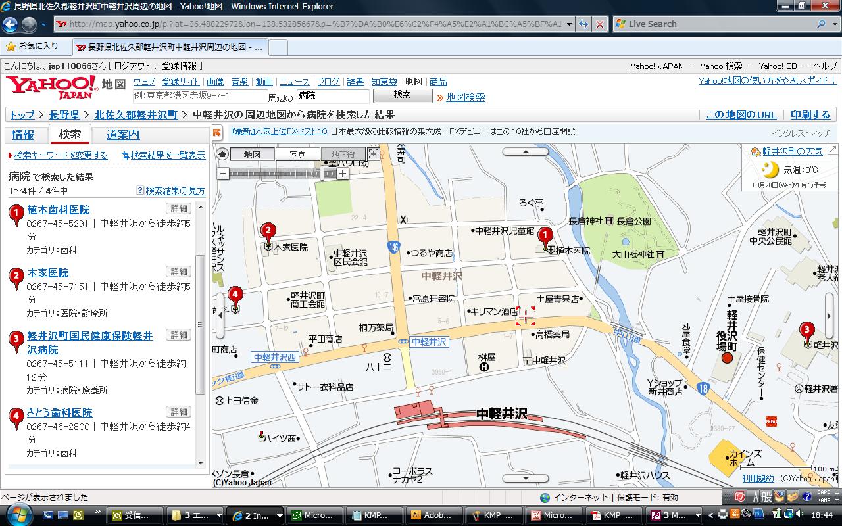Screen dimensions: 842x526
Task: Open 詳細 details for さとう歯科医院
Action: click(178, 412)
